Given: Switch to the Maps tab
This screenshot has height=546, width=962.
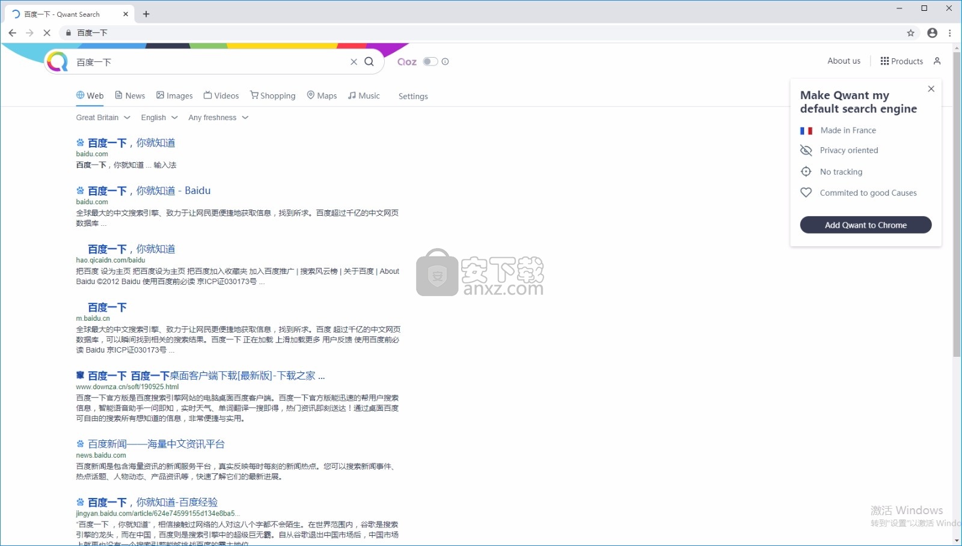Looking at the screenshot, I should 322,96.
